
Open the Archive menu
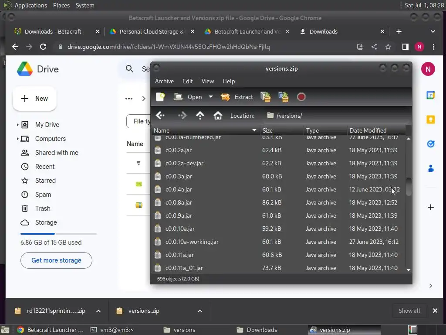(164, 81)
